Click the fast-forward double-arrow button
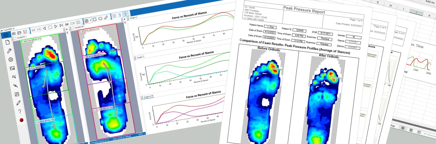 (67, 25)
